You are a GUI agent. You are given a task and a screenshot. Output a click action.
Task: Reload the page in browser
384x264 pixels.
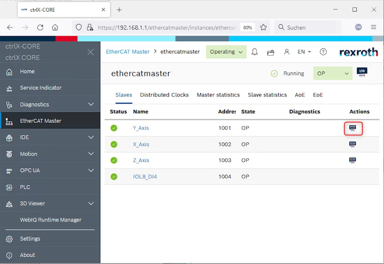(40, 27)
